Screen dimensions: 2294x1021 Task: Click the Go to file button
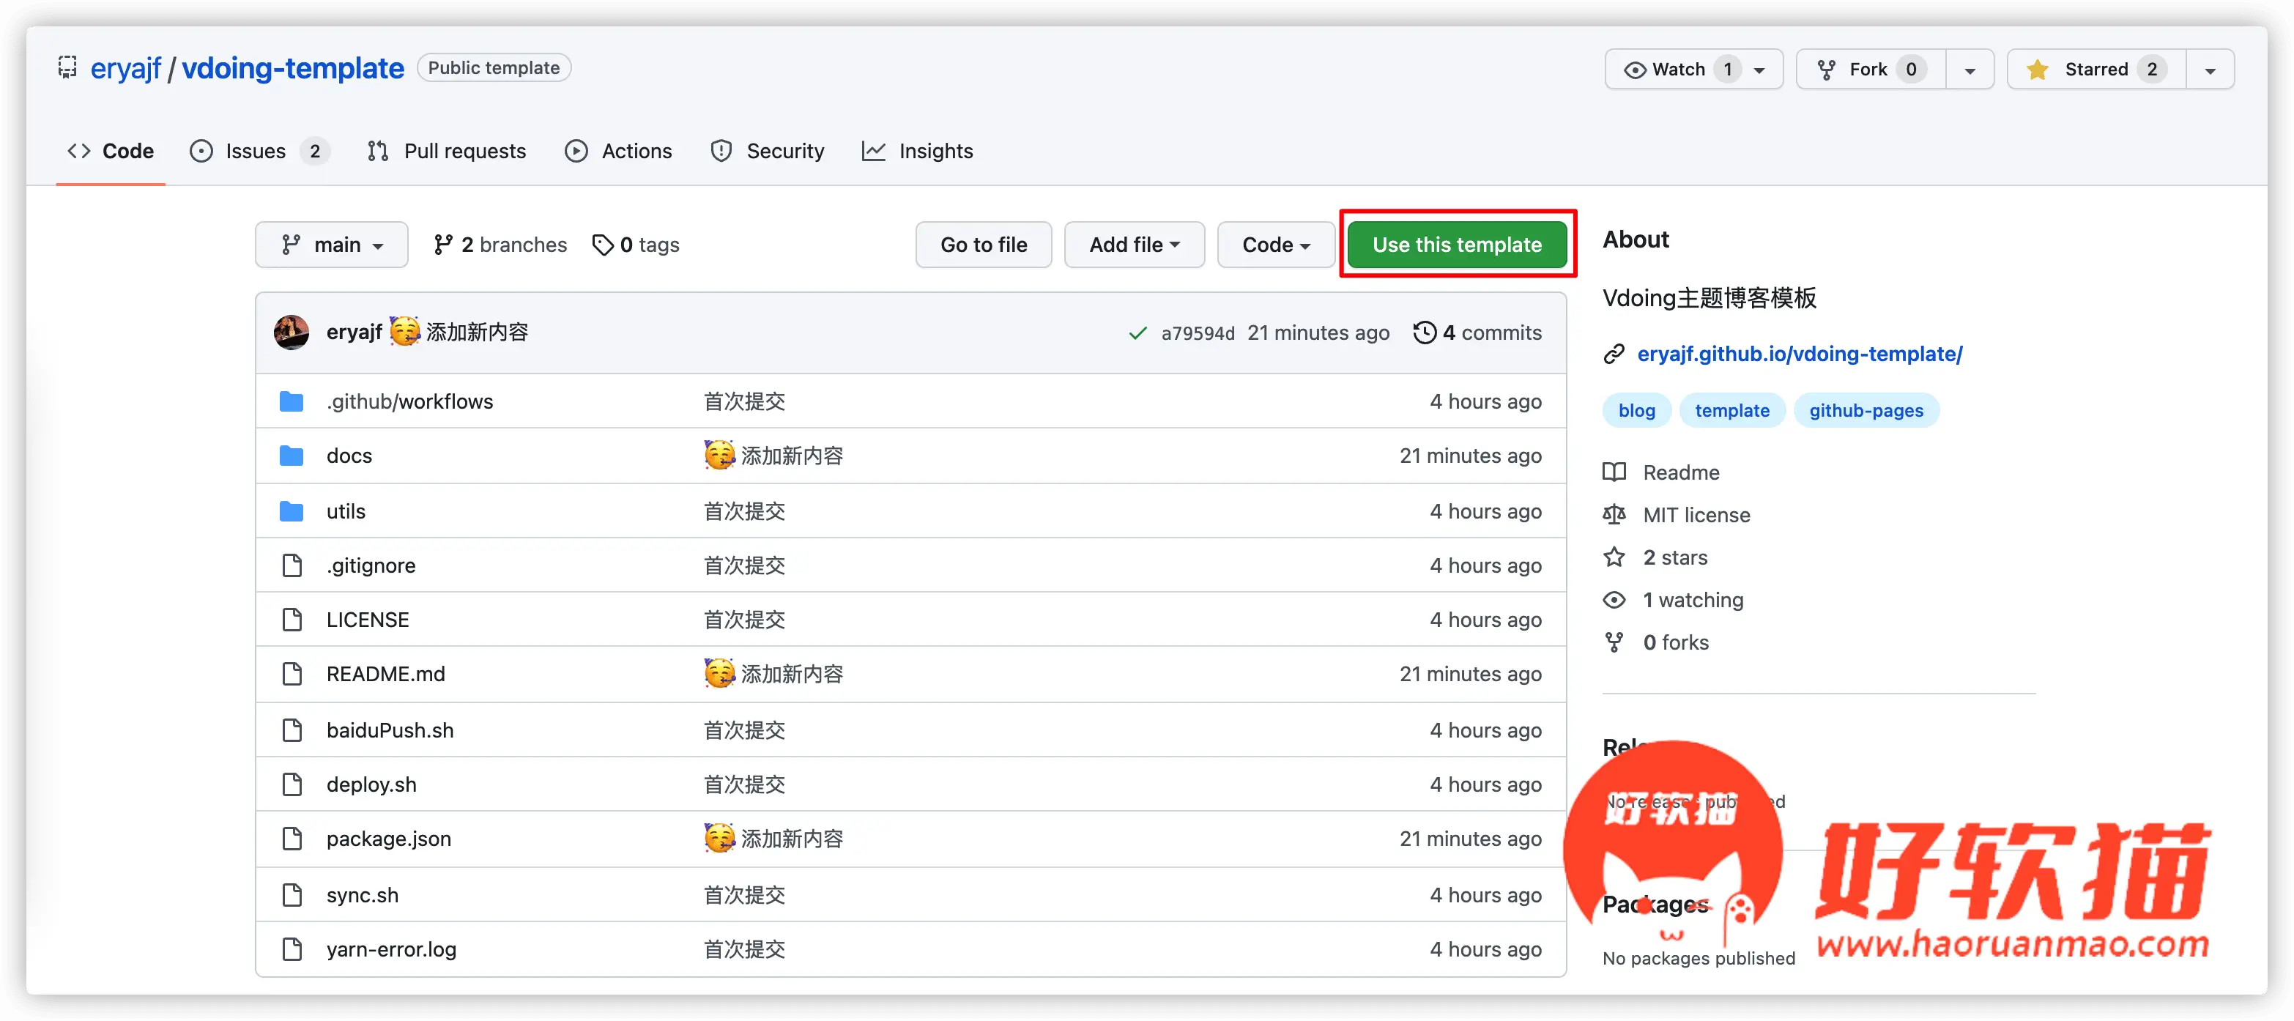[983, 245]
